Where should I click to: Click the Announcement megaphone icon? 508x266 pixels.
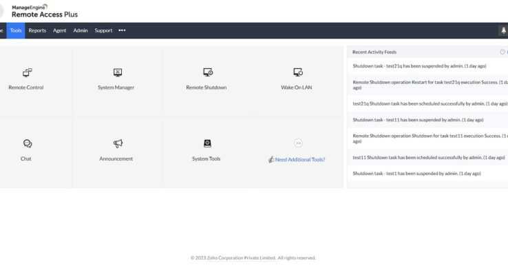pos(118,143)
